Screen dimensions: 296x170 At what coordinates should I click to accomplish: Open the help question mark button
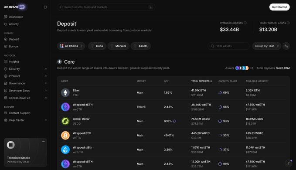(288, 163)
